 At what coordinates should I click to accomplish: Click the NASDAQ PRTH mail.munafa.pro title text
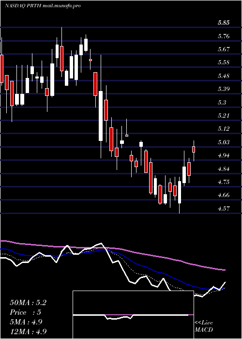point(43,6)
